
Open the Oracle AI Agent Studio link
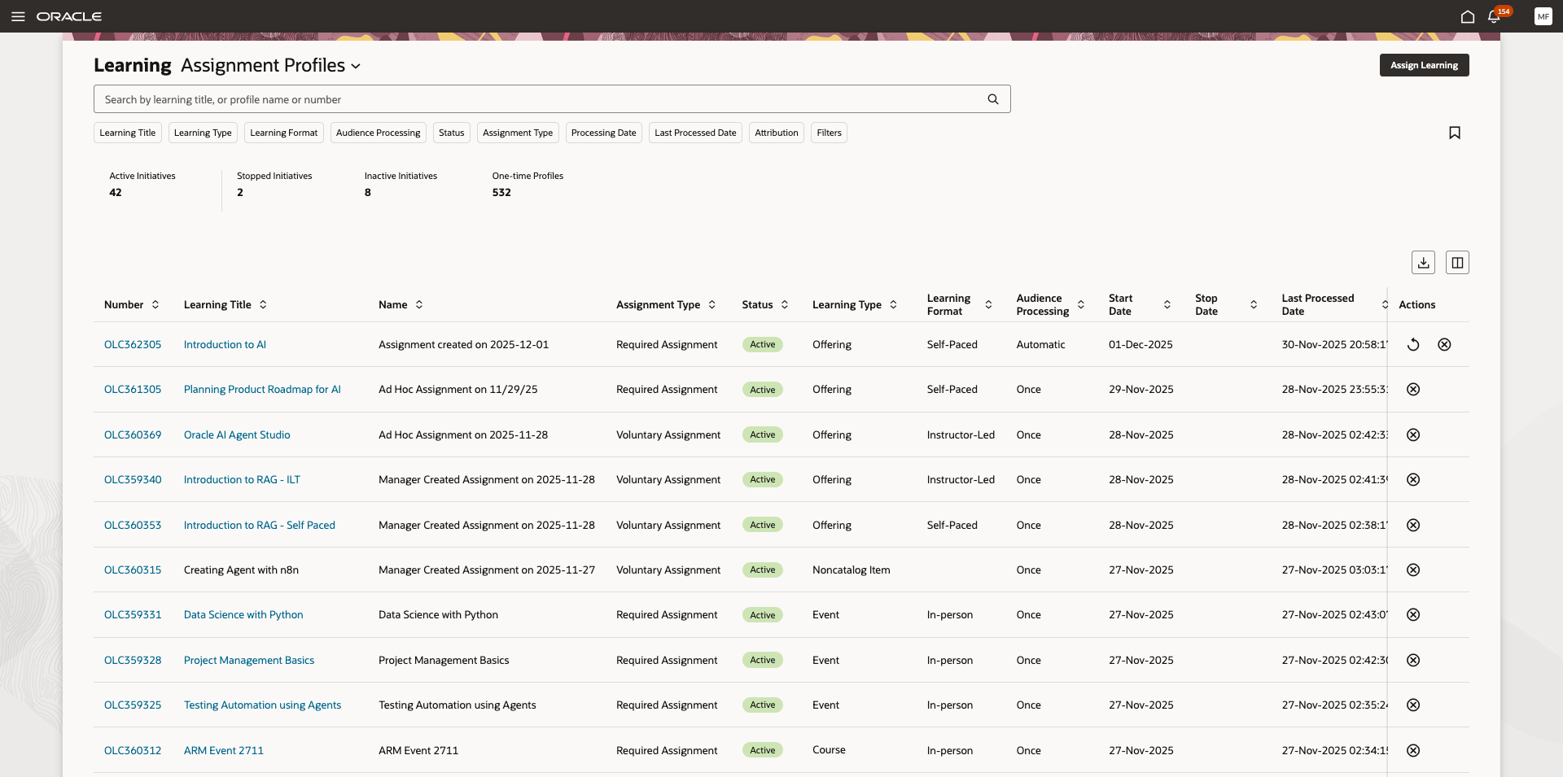pyautogui.click(x=237, y=434)
